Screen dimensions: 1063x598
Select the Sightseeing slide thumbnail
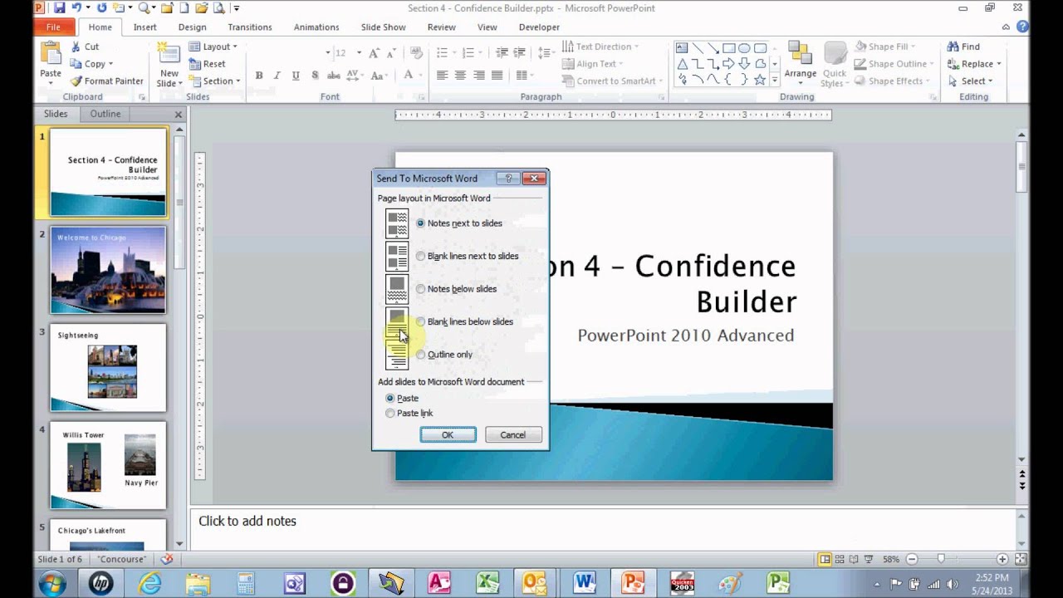(108, 368)
